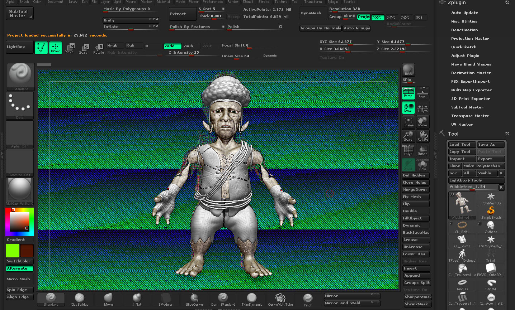The image size is (515, 310).
Task: Choose the SliceCurve brush
Action: [x=194, y=300]
